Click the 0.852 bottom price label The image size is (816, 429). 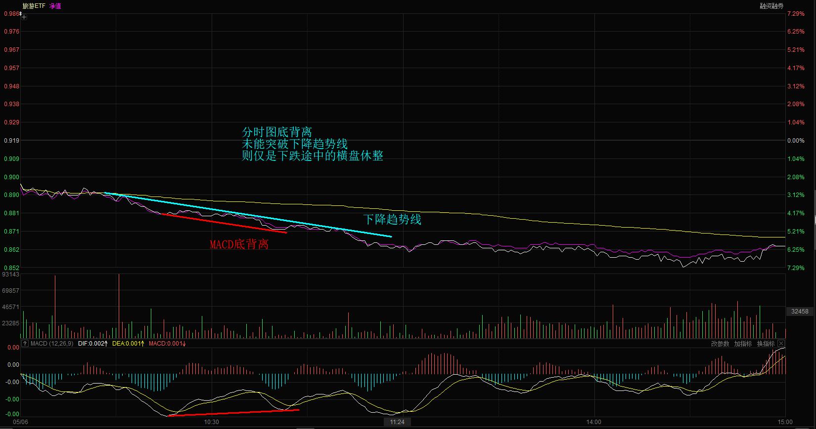(11, 268)
